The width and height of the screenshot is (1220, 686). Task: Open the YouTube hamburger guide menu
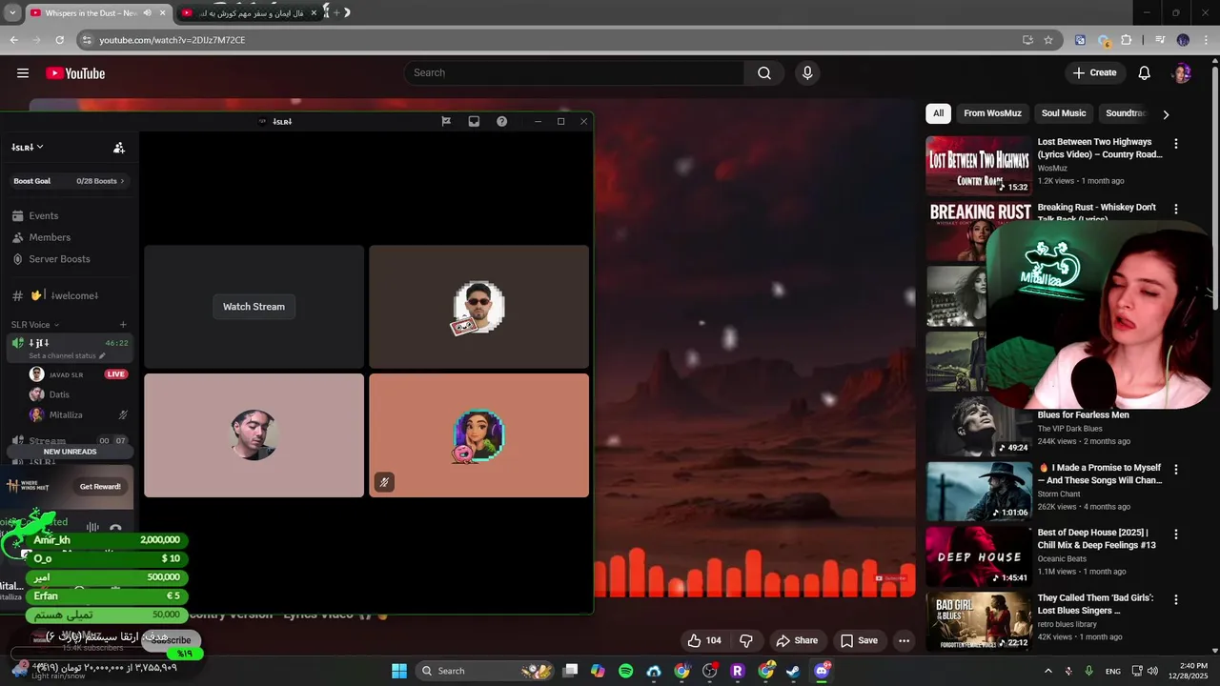click(x=23, y=73)
